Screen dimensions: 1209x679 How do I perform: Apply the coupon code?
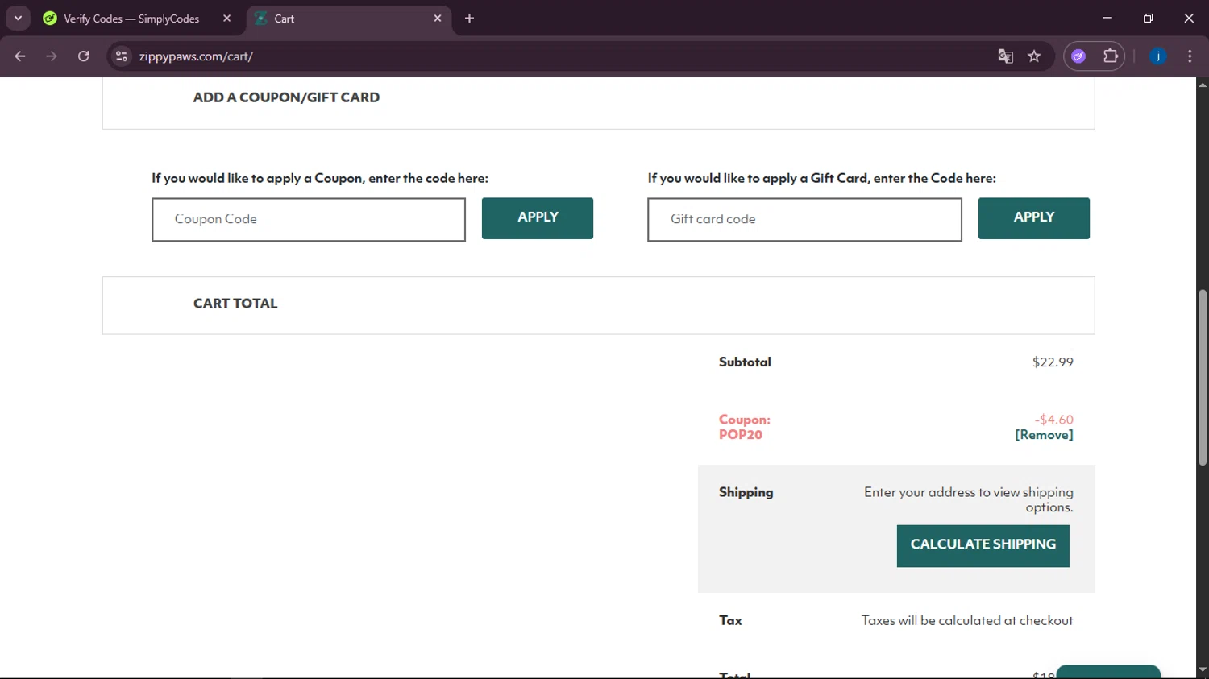click(538, 218)
